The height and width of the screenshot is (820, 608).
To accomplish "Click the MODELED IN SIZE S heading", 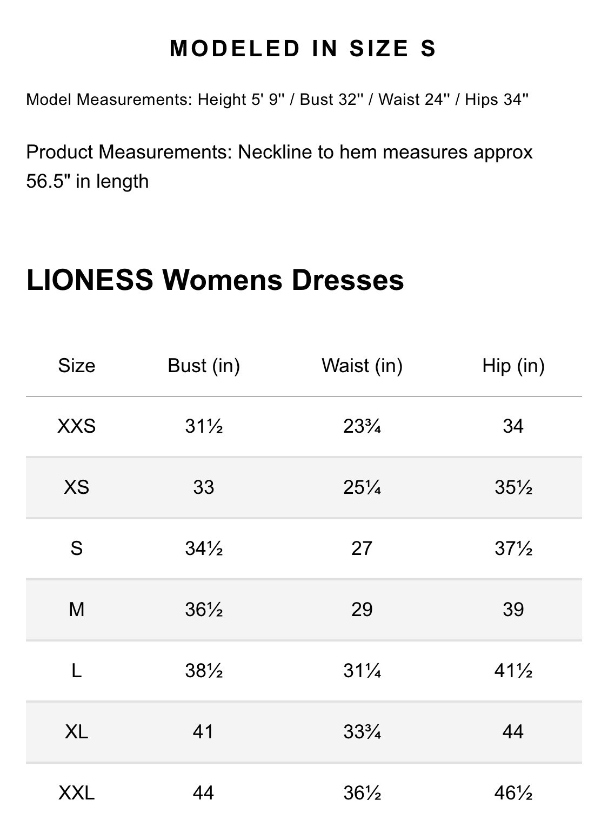I will (x=303, y=49).
